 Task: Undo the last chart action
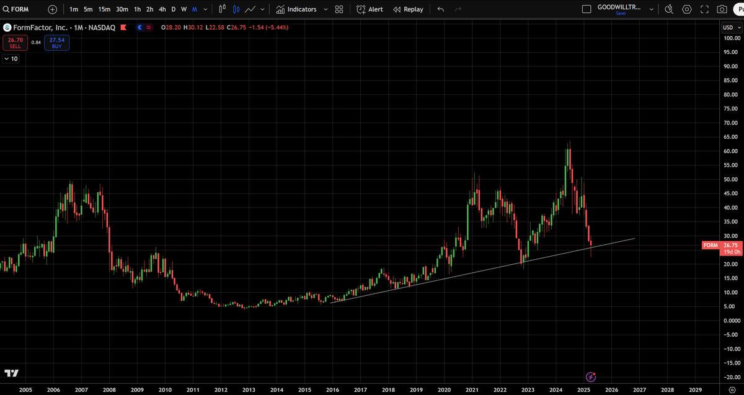440,9
